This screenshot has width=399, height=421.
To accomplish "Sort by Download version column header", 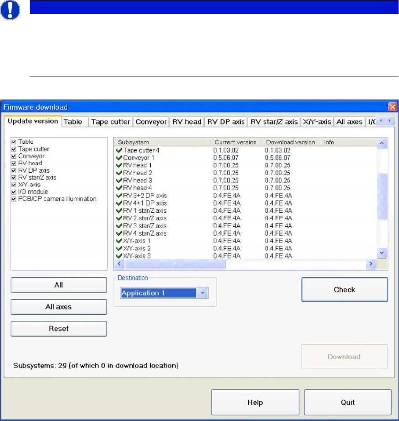I will (x=291, y=142).
